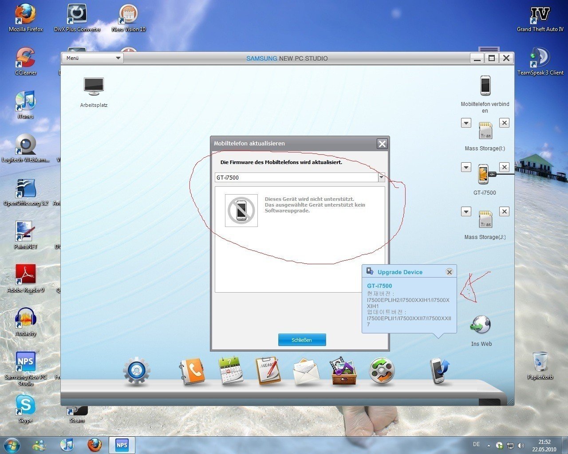Open Paint.NET desktop shortcut

point(25,235)
